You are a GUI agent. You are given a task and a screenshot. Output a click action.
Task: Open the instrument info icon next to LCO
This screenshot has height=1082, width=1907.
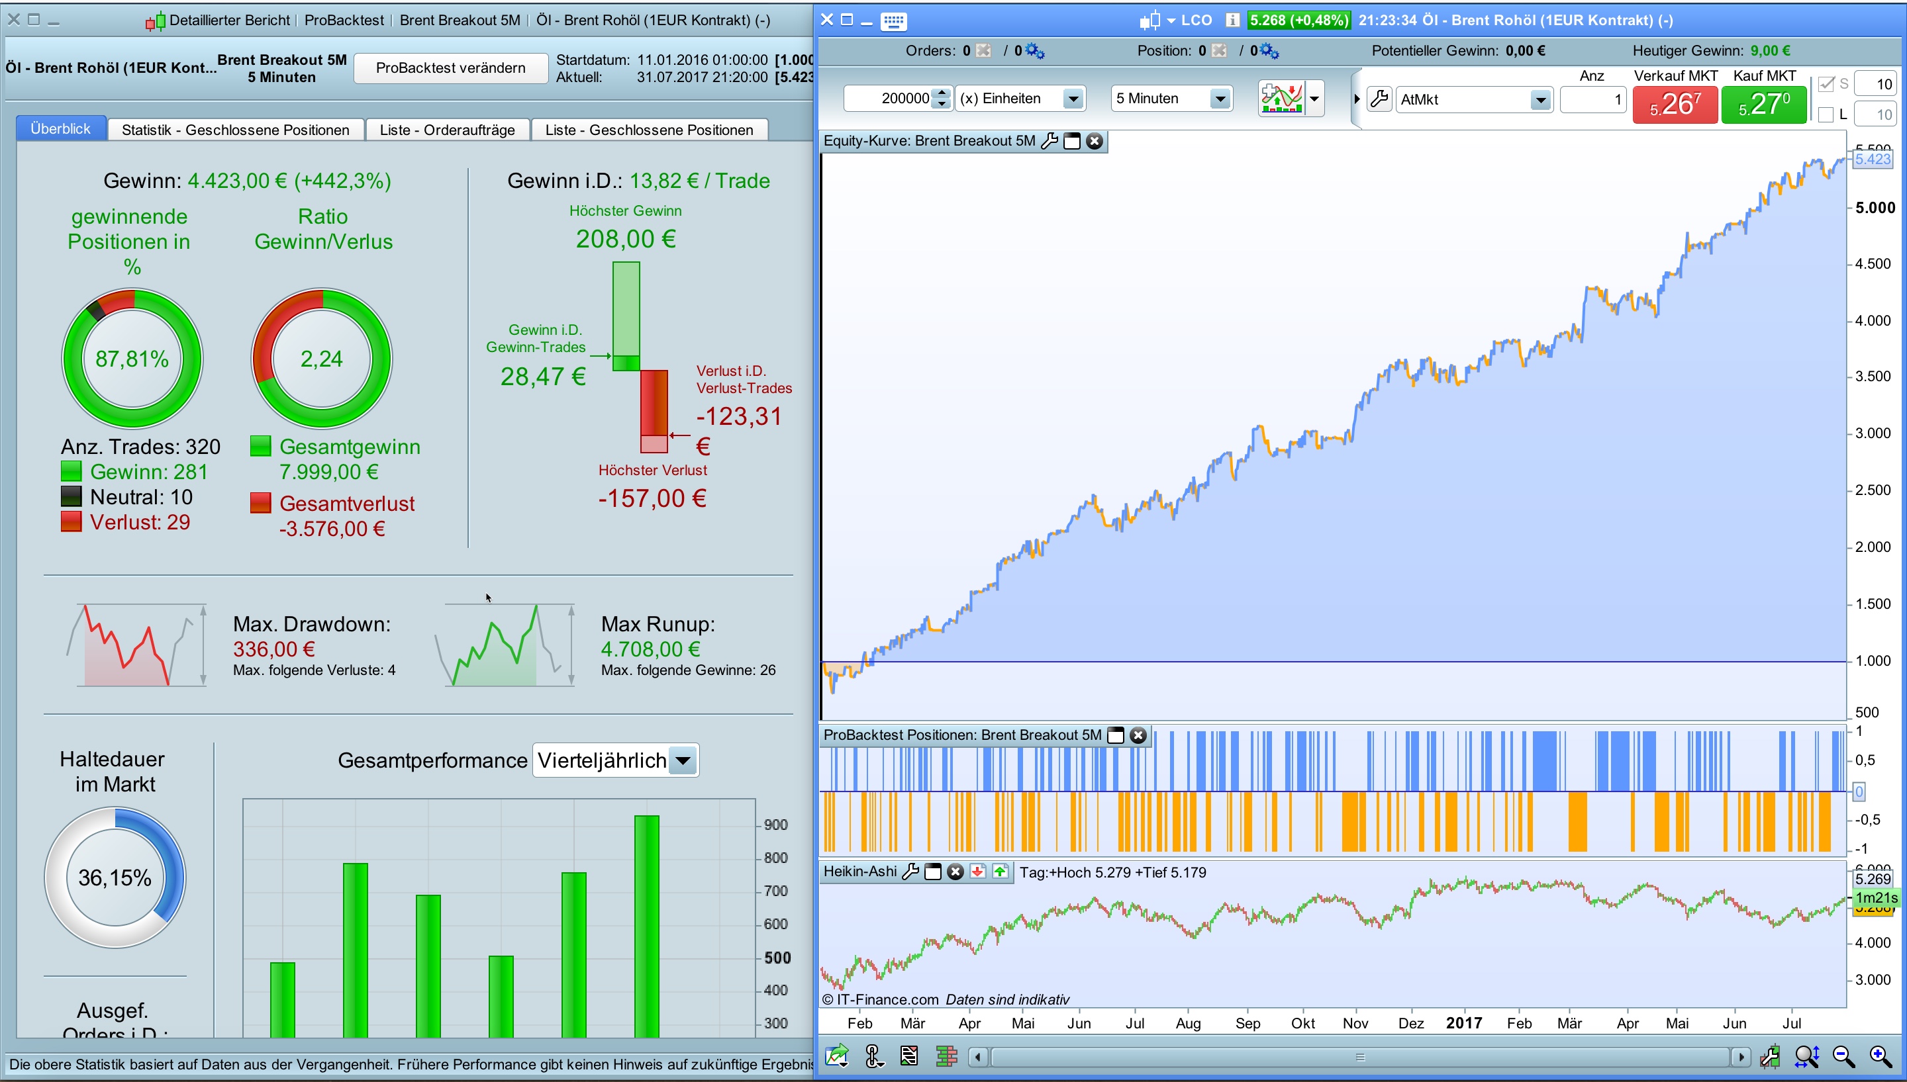pos(1232,20)
